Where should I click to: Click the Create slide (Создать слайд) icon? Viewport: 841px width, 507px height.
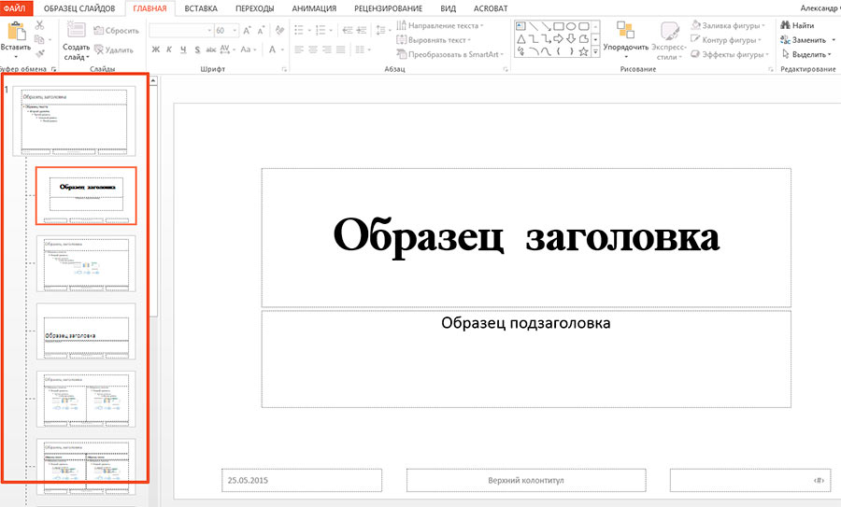click(76, 31)
